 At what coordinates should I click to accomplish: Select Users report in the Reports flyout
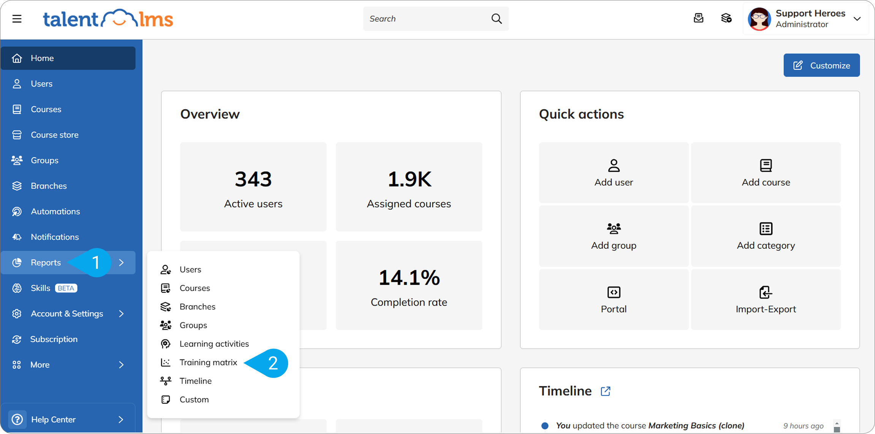point(223,269)
